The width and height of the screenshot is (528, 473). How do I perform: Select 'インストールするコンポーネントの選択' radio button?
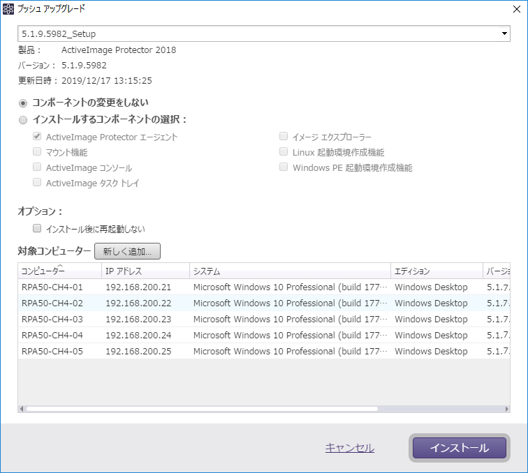coord(23,119)
